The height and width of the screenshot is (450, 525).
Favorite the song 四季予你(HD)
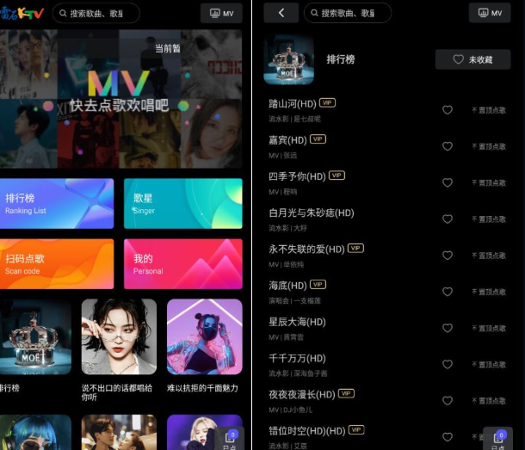tap(448, 182)
